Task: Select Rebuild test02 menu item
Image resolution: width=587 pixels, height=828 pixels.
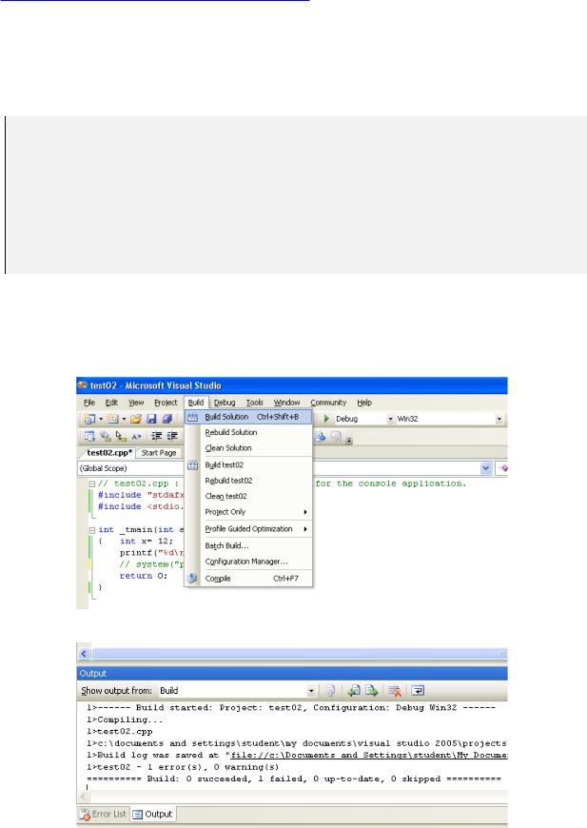Action: [x=248, y=481]
